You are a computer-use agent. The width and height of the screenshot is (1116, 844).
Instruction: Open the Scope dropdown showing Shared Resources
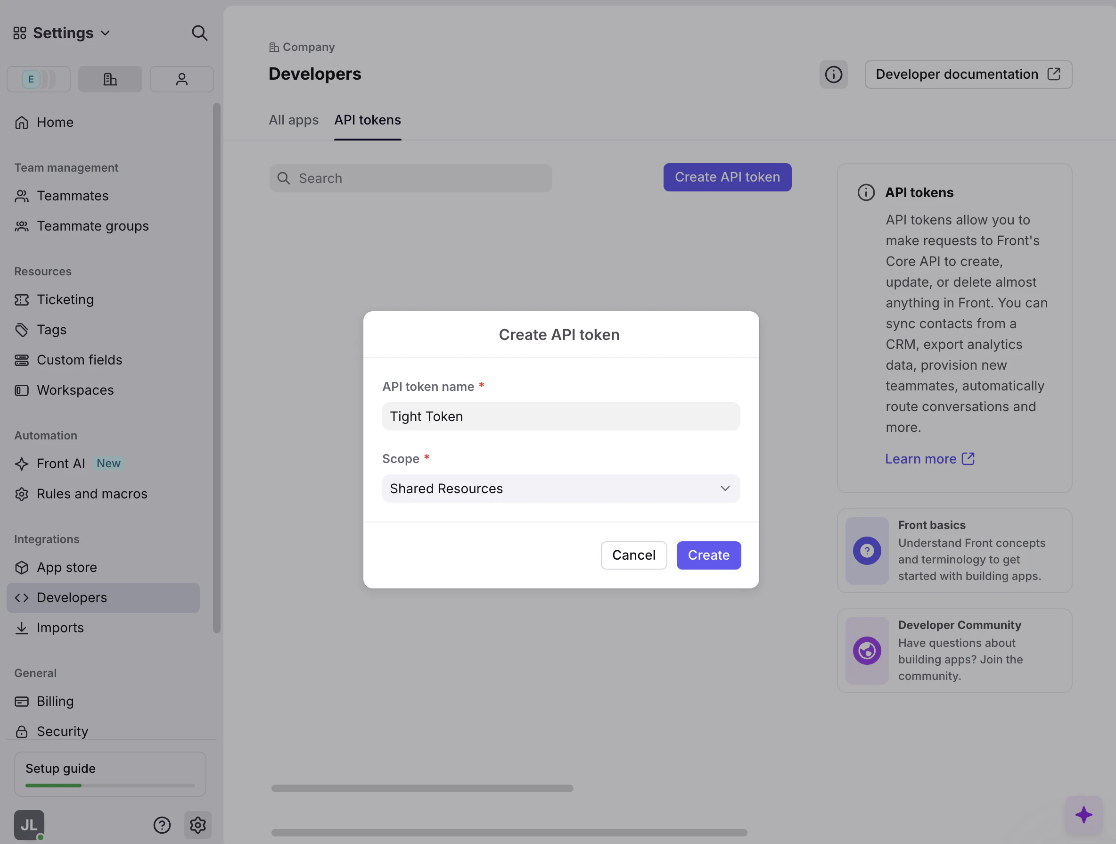click(560, 488)
